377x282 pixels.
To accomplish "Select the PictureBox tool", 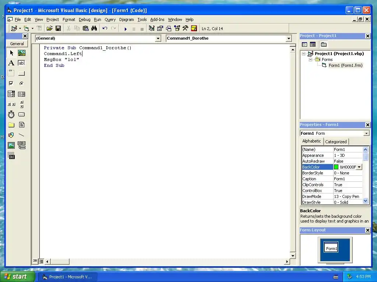I will (22, 53).
